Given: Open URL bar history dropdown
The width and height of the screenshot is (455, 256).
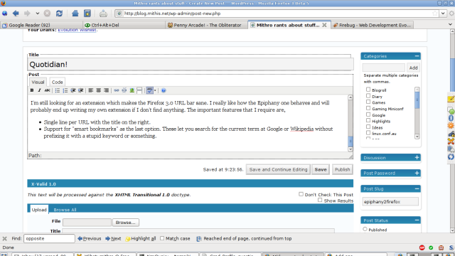Looking at the screenshot, I should coord(443,14).
